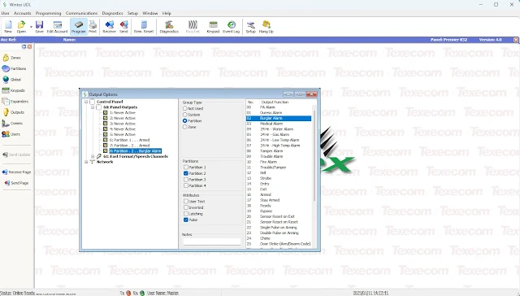Open Partitions in the sidebar
The width and height of the screenshot is (520, 296).
click(x=14, y=68)
